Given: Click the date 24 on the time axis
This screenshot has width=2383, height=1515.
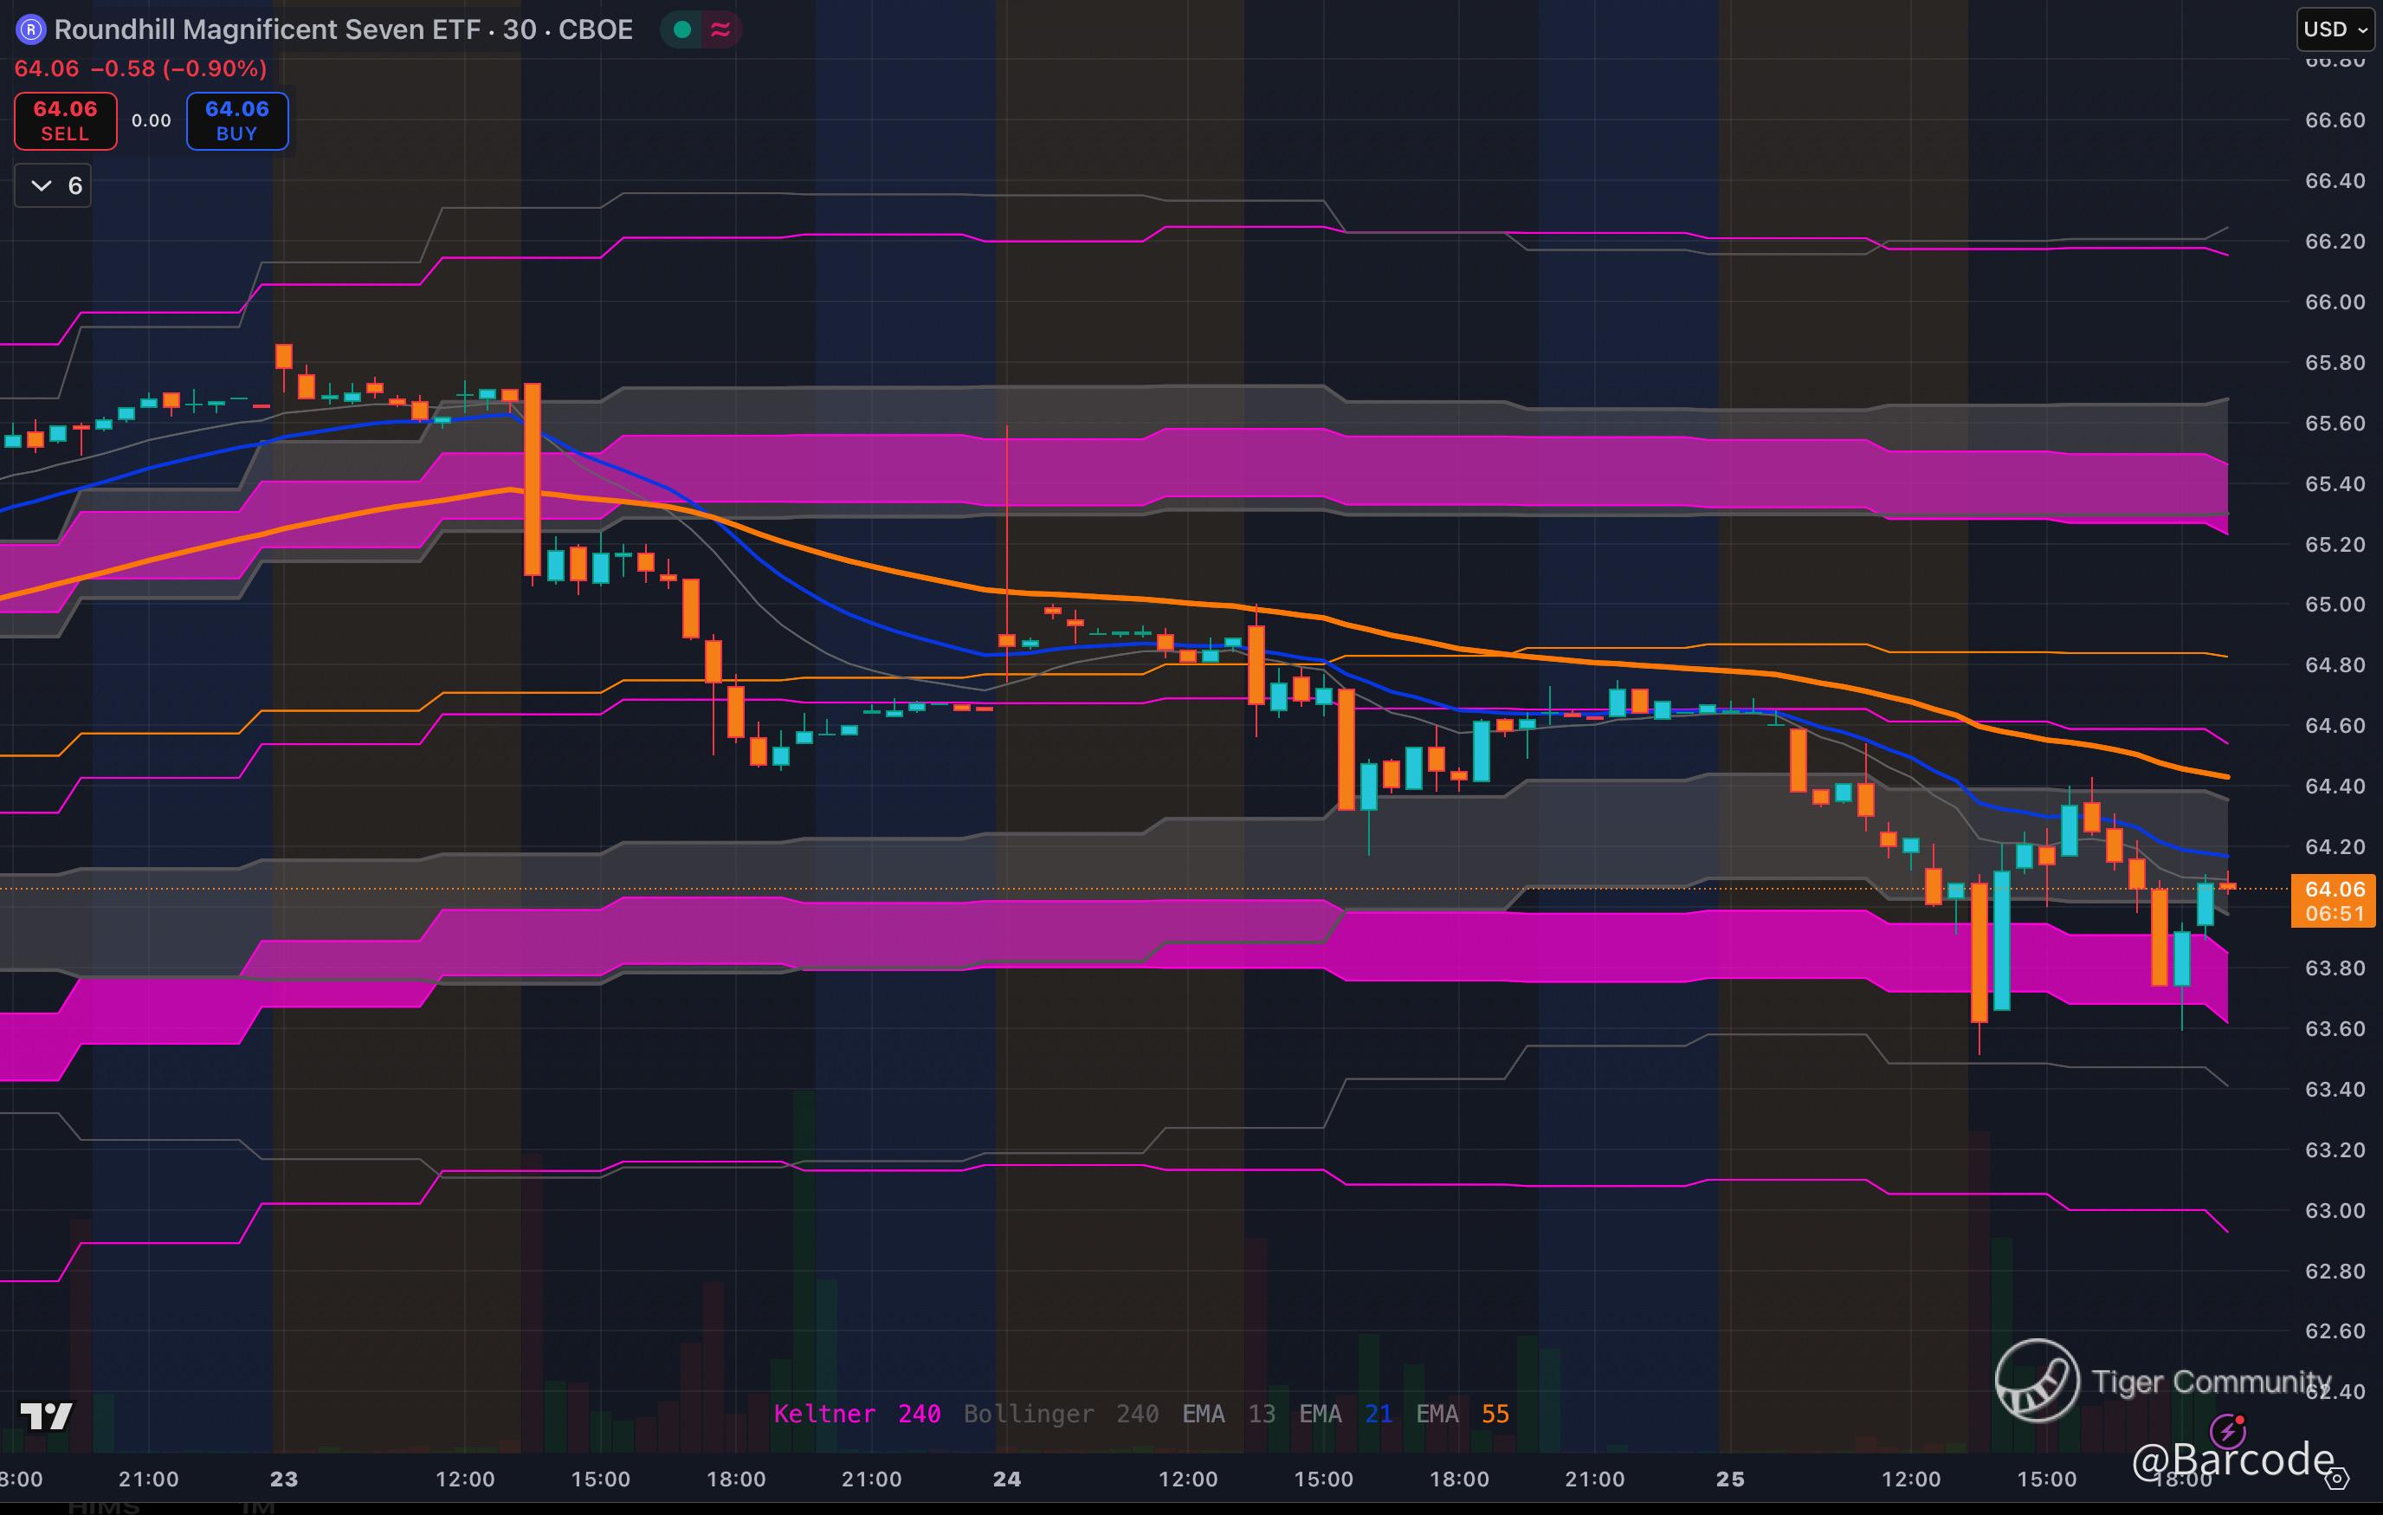Looking at the screenshot, I should coord(1006,1479).
